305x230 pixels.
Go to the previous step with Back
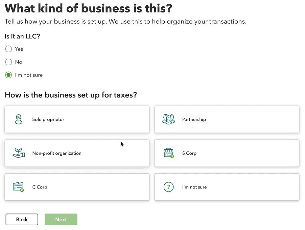(x=22, y=219)
